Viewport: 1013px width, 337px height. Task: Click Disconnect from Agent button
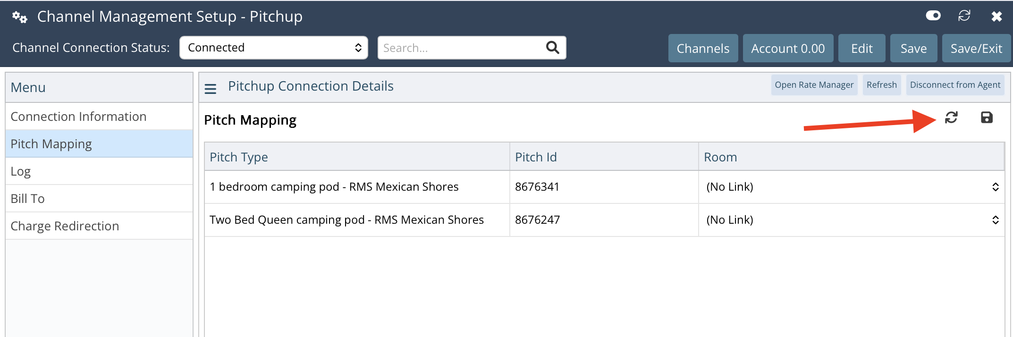[x=955, y=85]
